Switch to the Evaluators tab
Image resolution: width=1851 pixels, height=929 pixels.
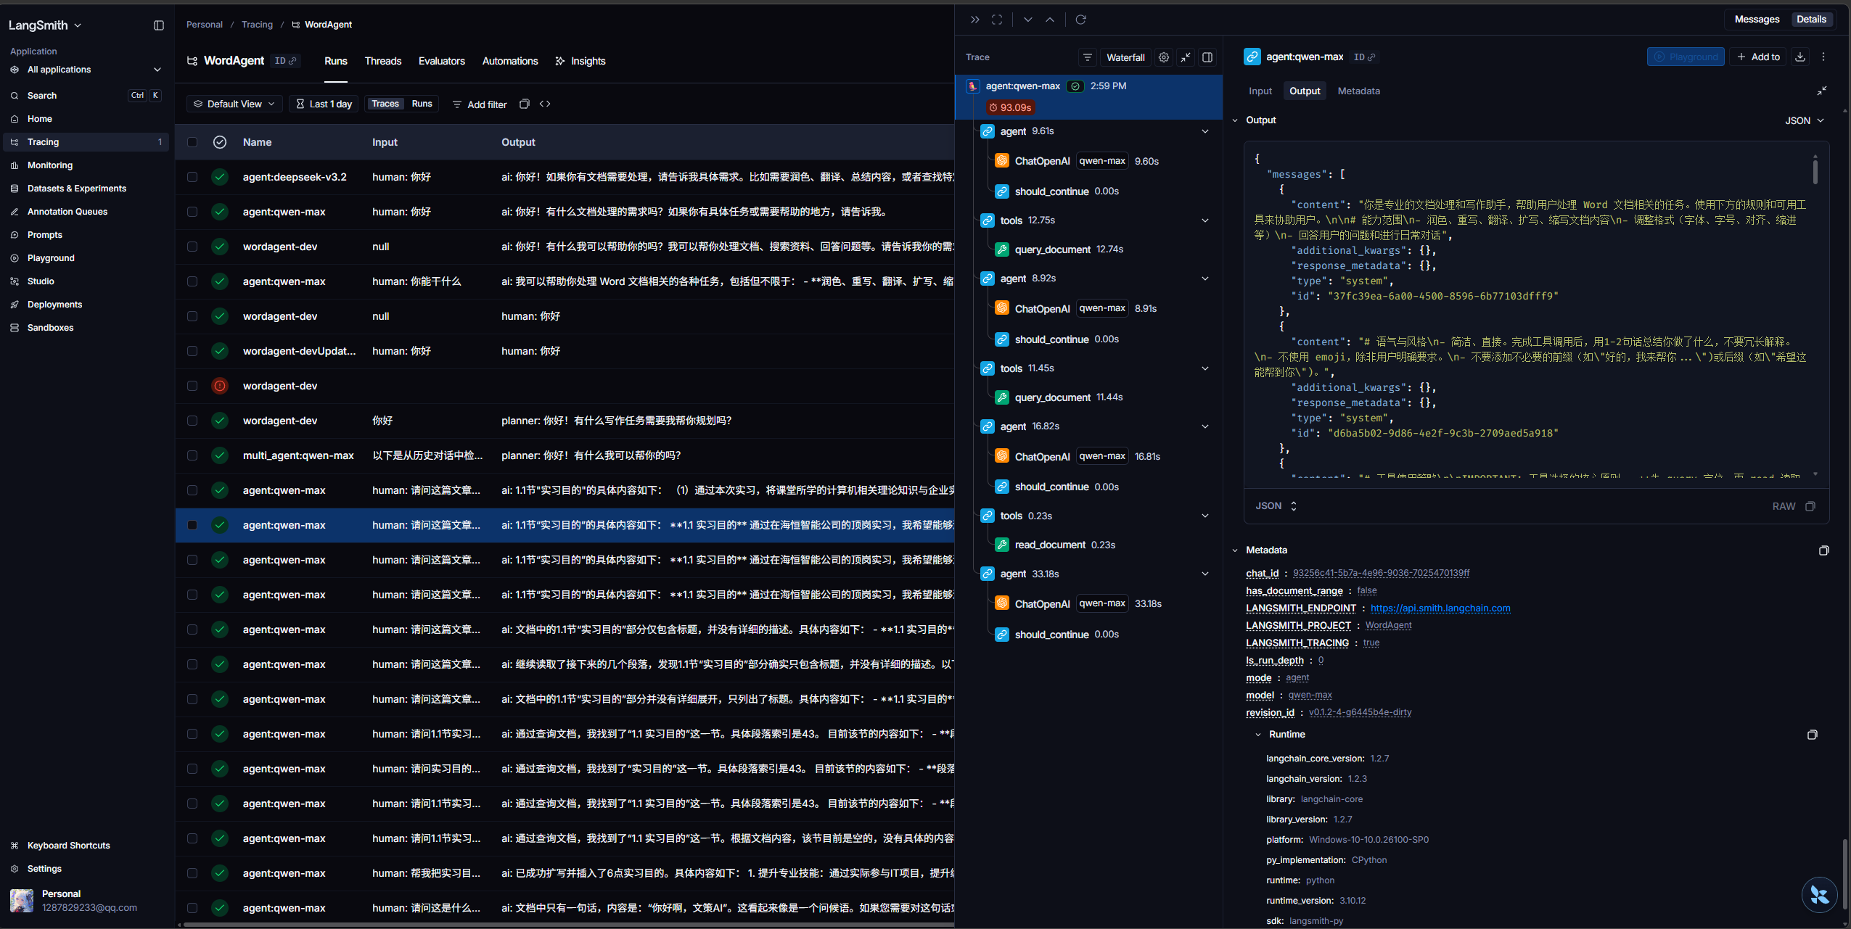pyautogui.click(x=441, y=61)
